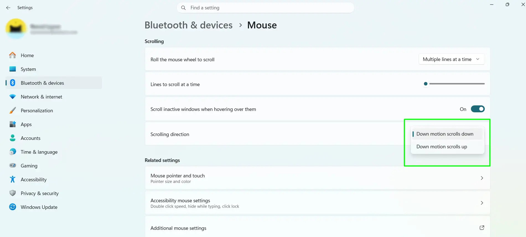Click the back arrow next to Settings

8,8
